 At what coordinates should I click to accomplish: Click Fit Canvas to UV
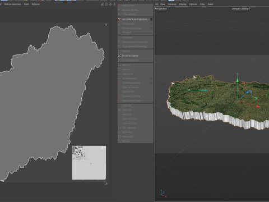point(135,60)
